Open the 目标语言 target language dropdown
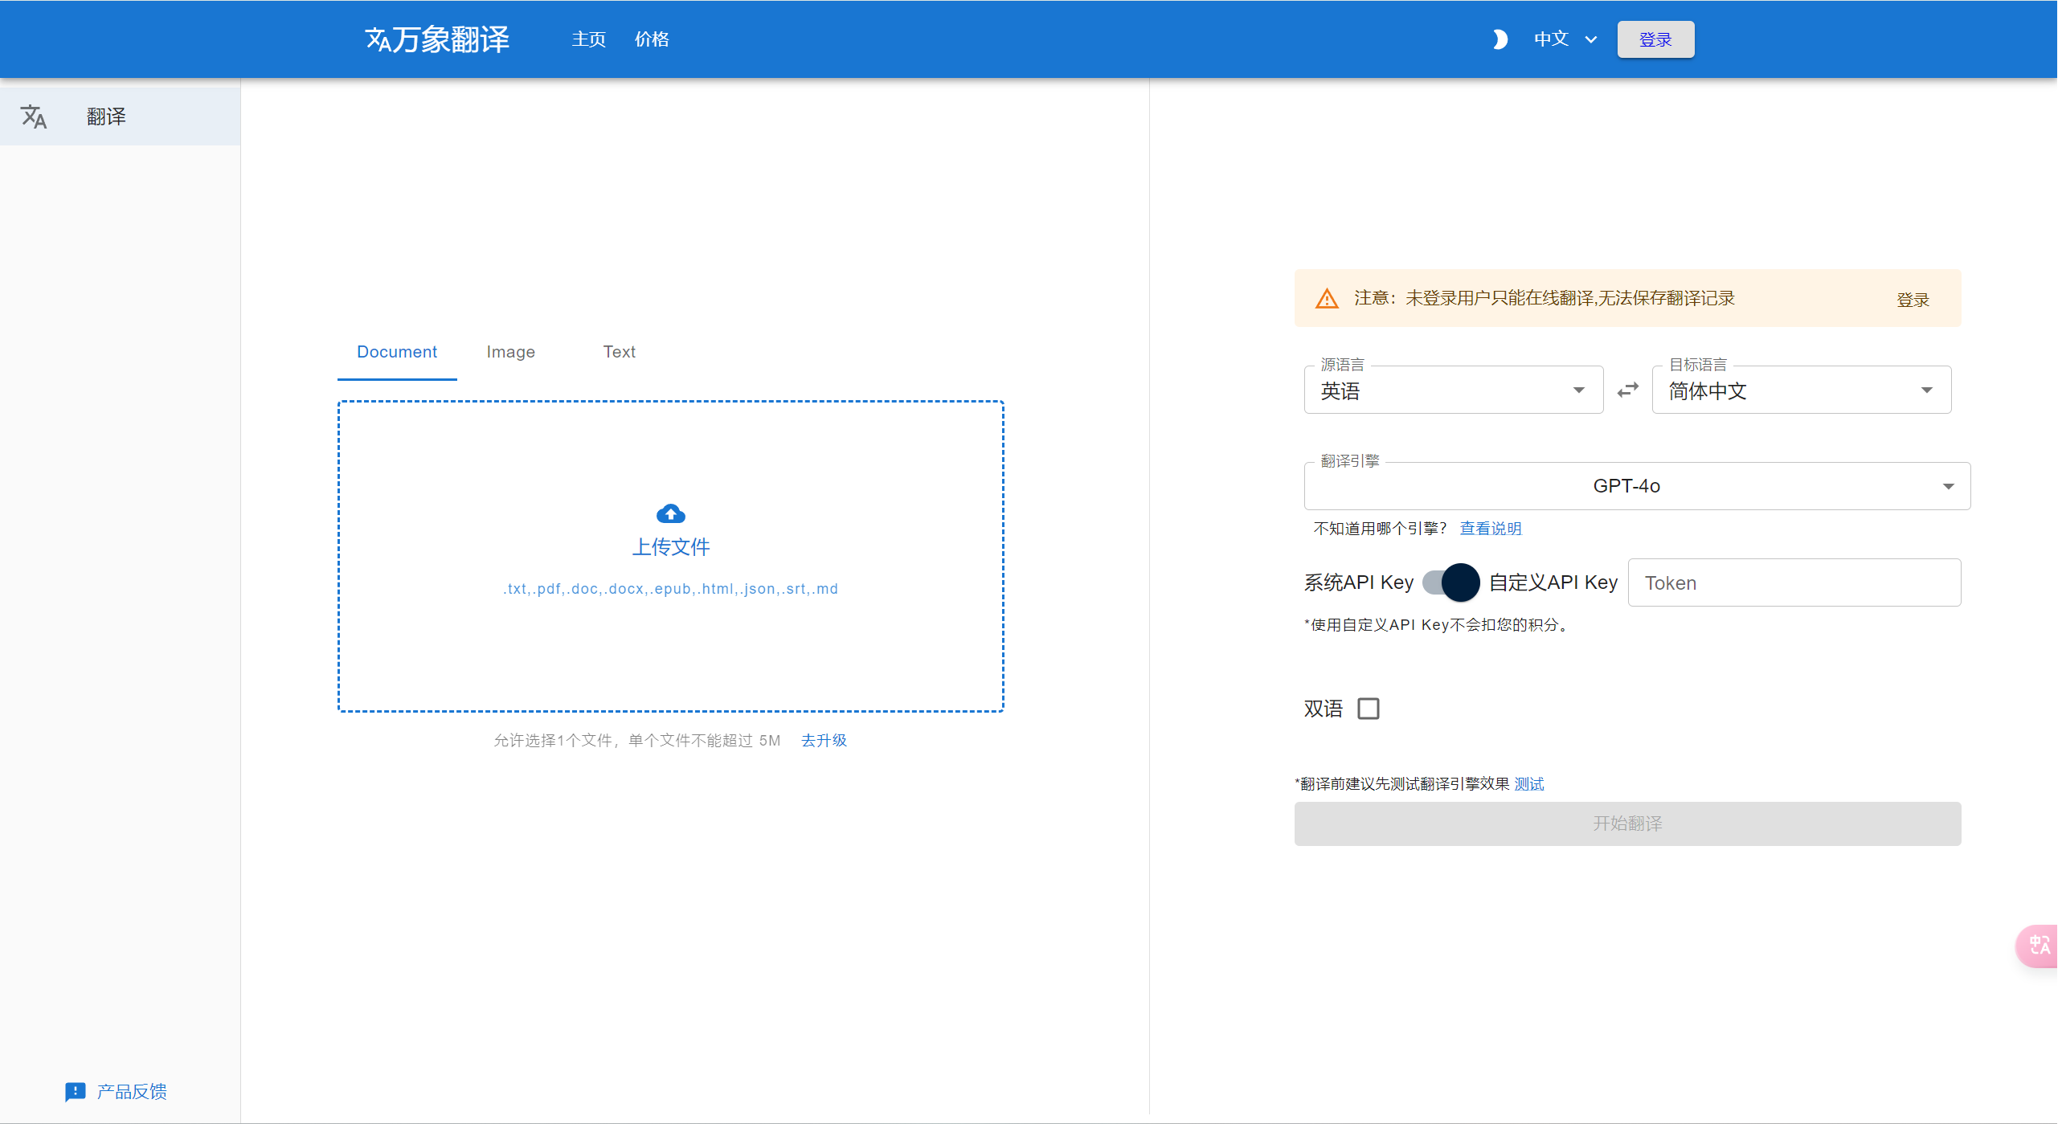This screenshot has height=1124, width=2058. coord(1801,390)
